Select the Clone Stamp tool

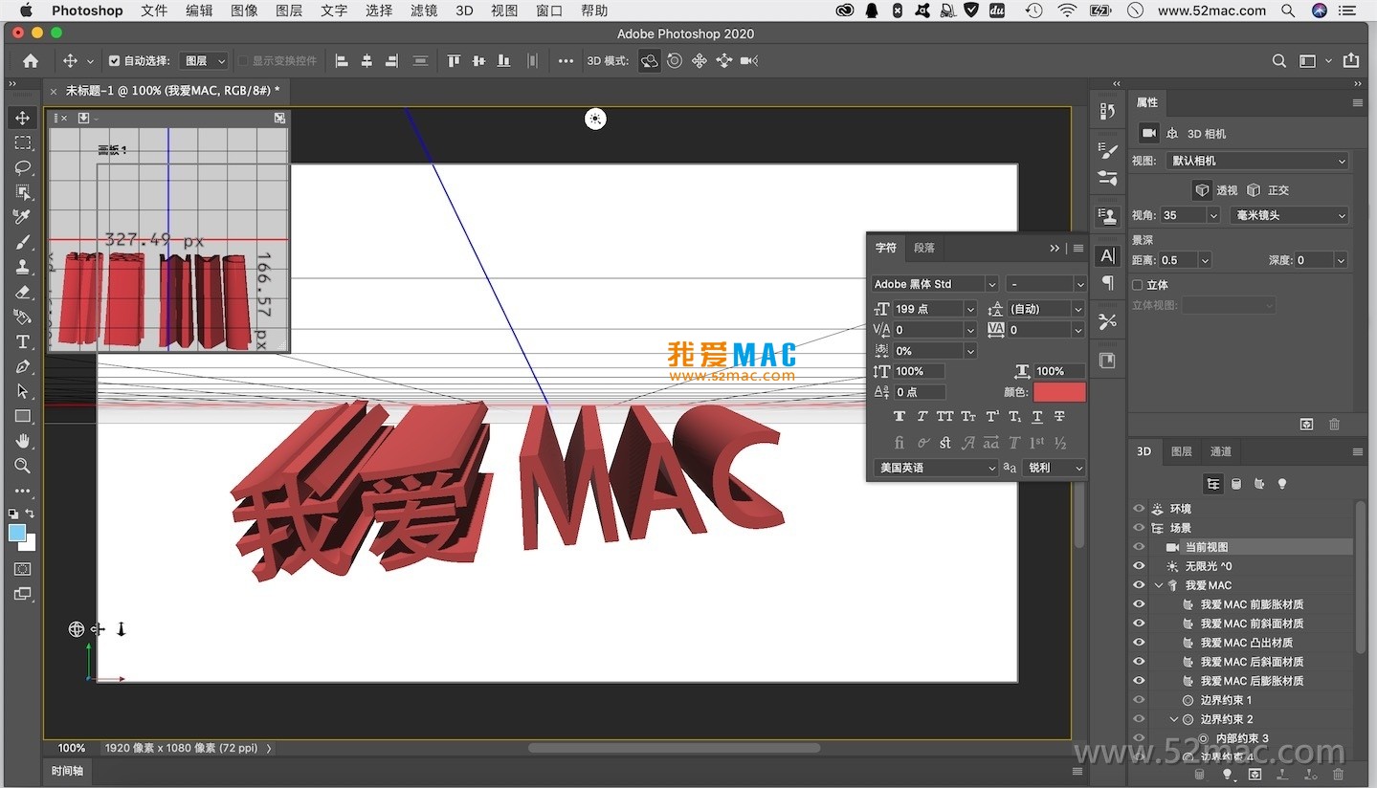click(x=22, y=267)
